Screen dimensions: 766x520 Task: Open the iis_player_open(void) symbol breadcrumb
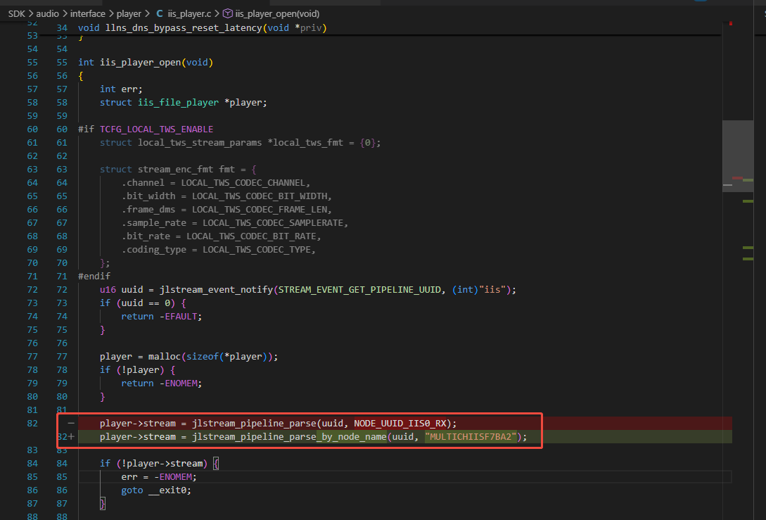click(277, 13)
